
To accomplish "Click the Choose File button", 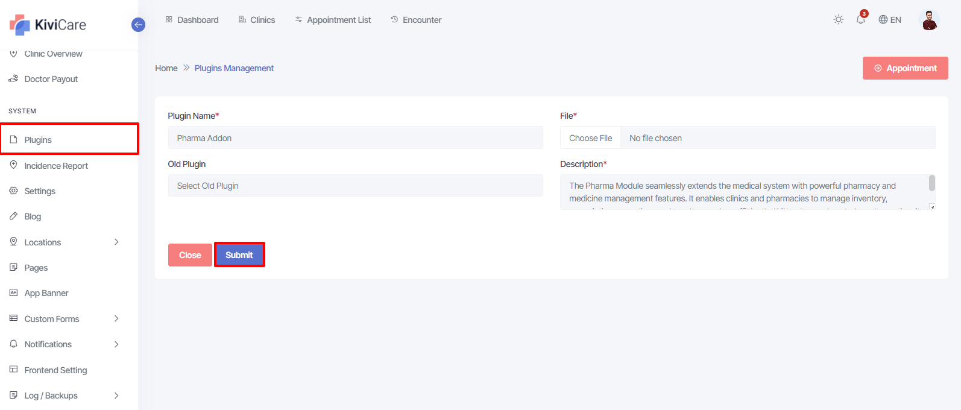I will pyautogui.click(x=590, y=138).
